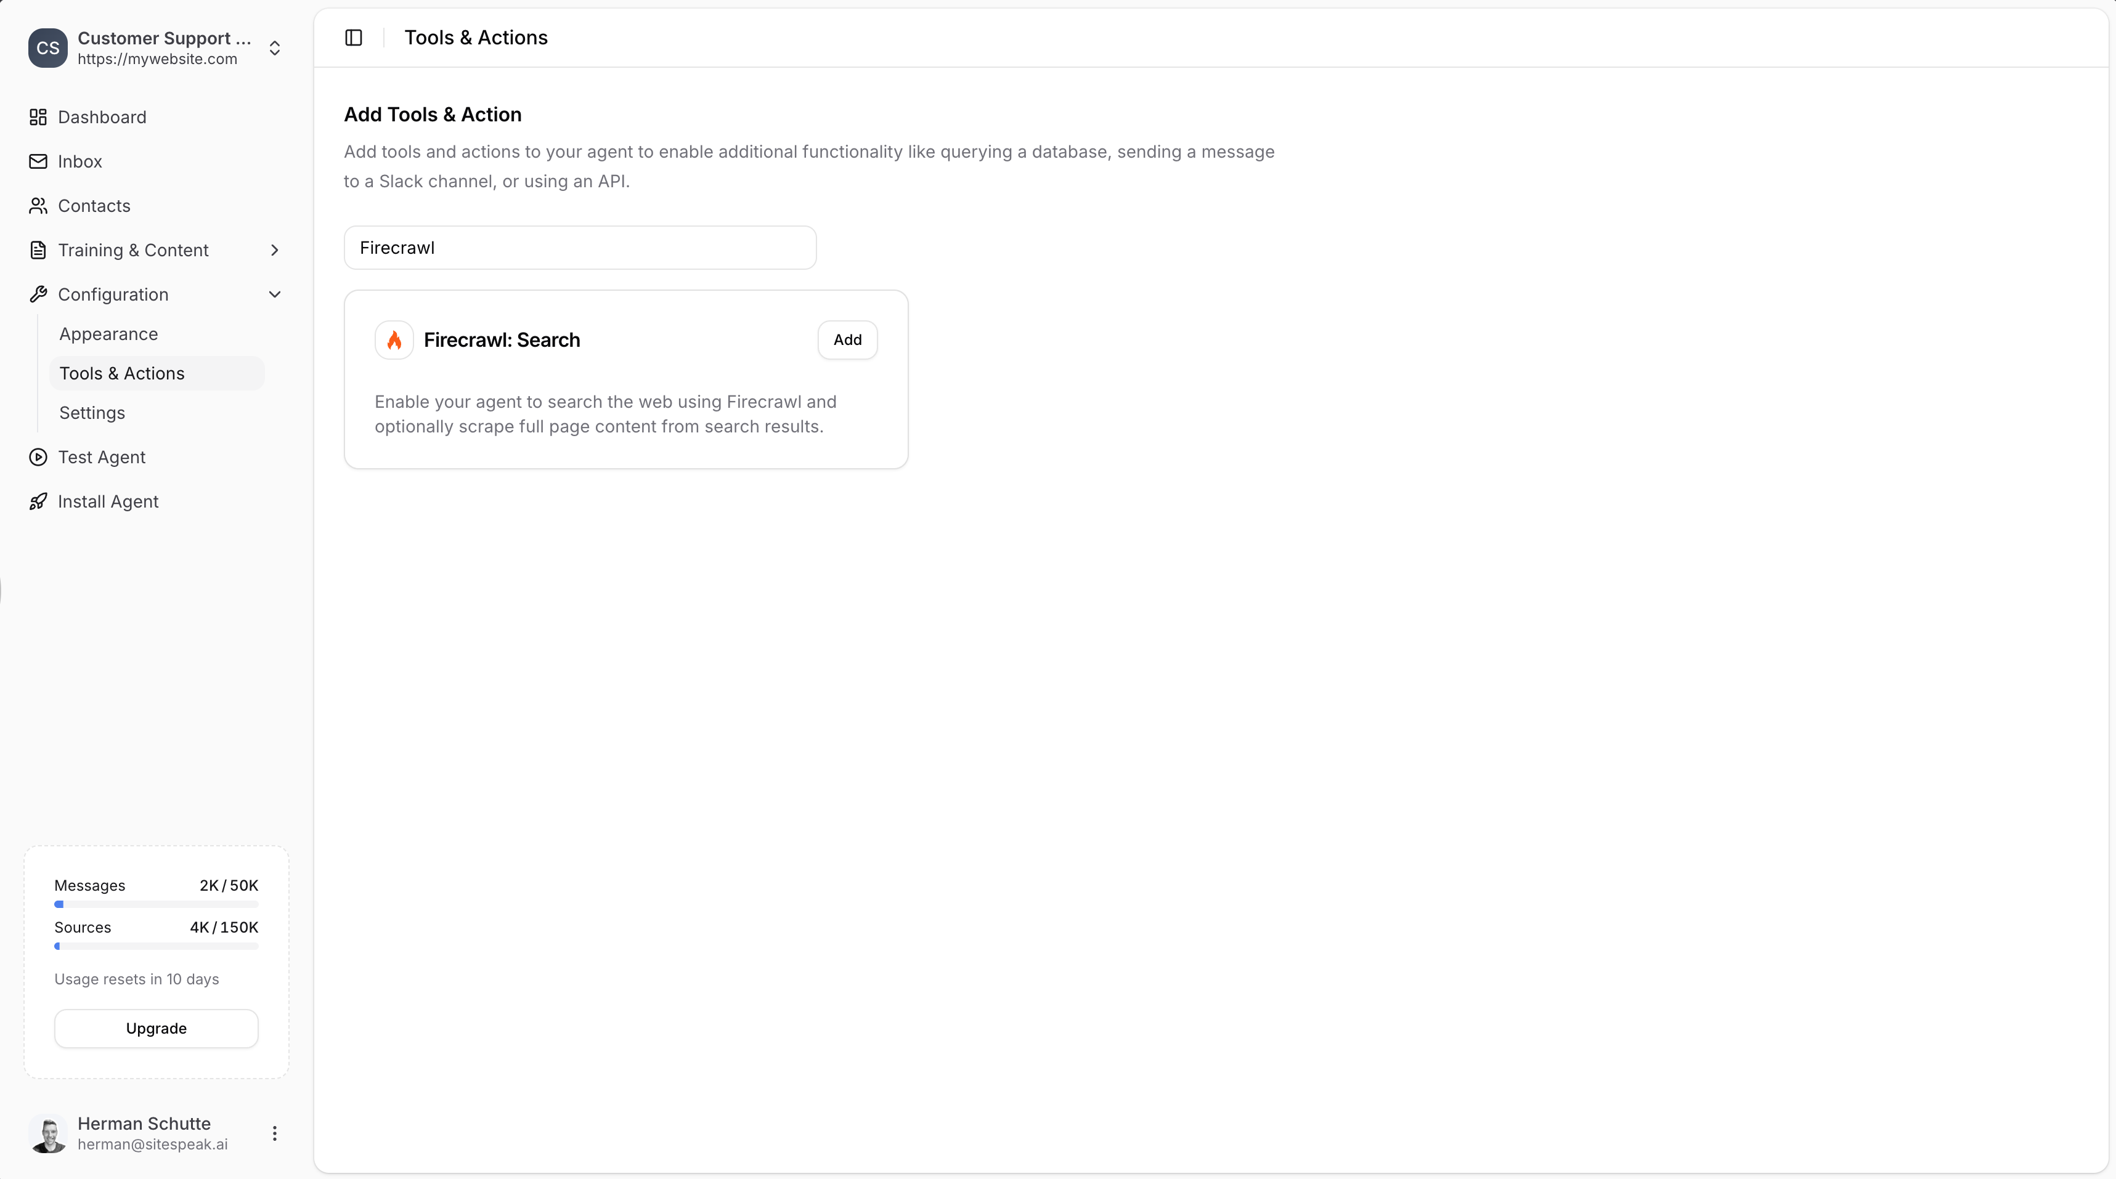
Task: Open Herman Schutte's three-dot menu
Action: (274, 1134)
